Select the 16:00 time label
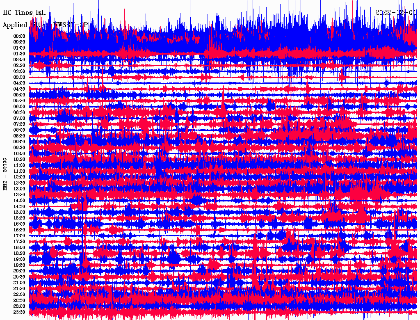The width and height of the screenshot is (420, 320). 19,224
